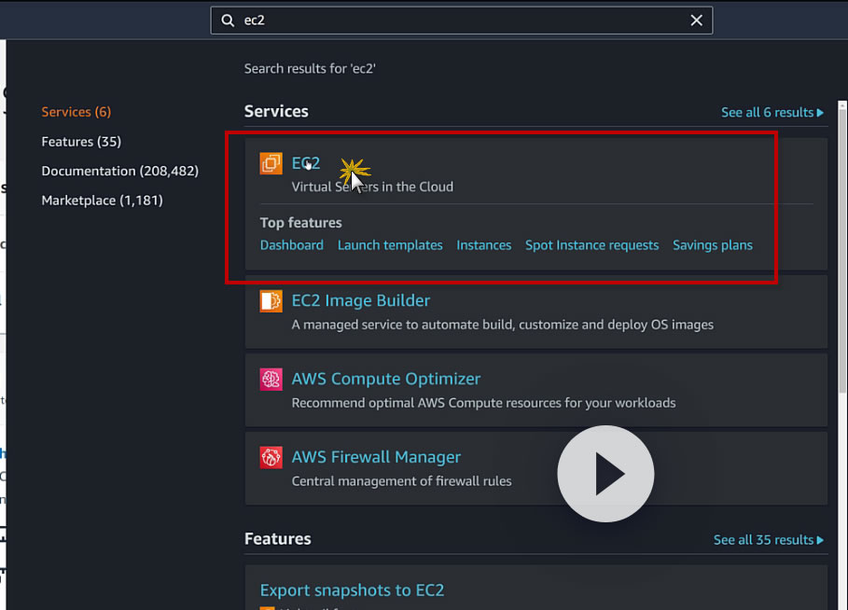Click inside the ec2 search field
Screen dimensions: 848x610
coord(462,21)
